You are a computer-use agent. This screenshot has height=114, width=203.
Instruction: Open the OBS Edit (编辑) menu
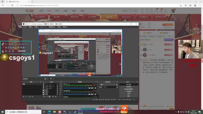[30, 27]
